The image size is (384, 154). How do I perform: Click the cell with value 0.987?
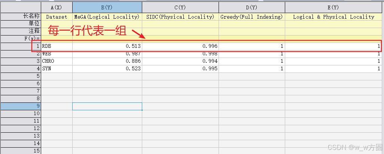107,54
